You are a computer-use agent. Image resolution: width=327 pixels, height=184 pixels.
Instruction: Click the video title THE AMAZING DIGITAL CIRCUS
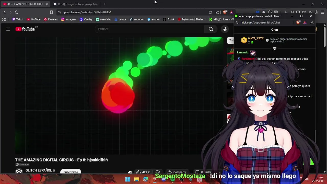click(x=61, y=160)
